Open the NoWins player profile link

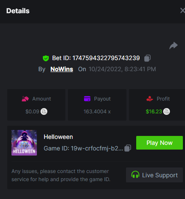[62, 69]
